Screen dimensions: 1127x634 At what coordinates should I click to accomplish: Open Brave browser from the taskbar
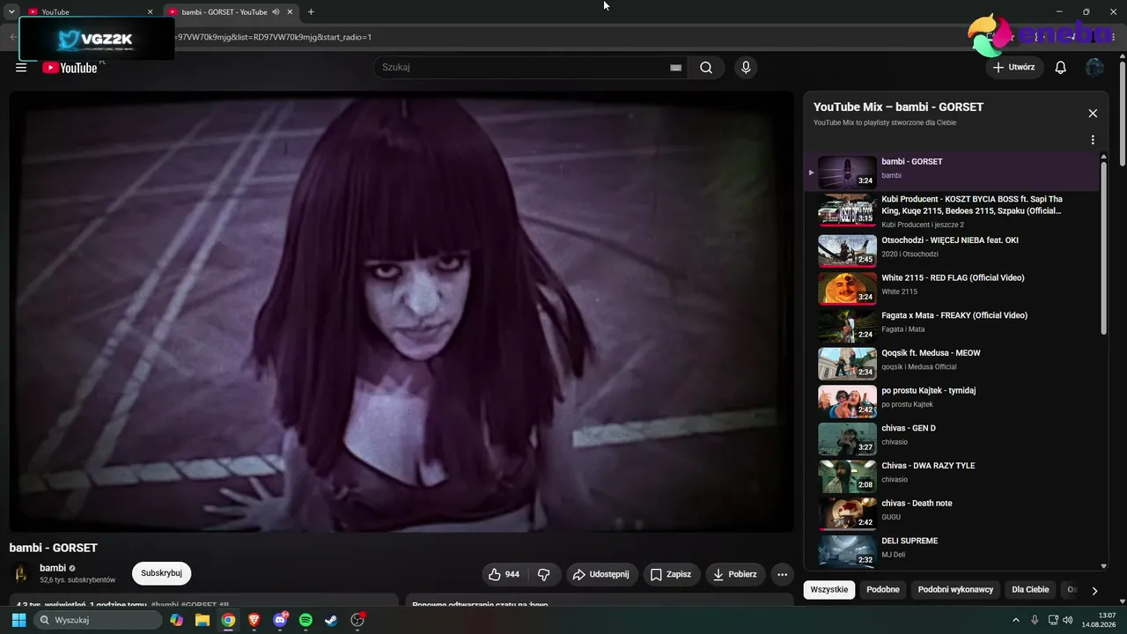click(x=254, y=620)
